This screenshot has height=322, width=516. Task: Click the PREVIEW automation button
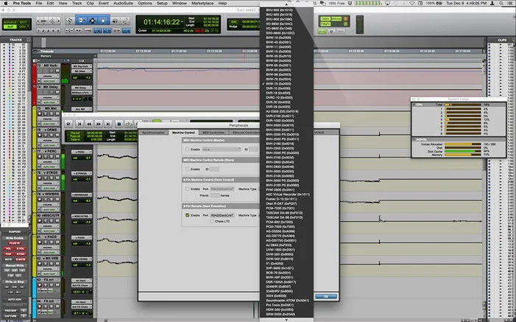click(x=11, y=310)
